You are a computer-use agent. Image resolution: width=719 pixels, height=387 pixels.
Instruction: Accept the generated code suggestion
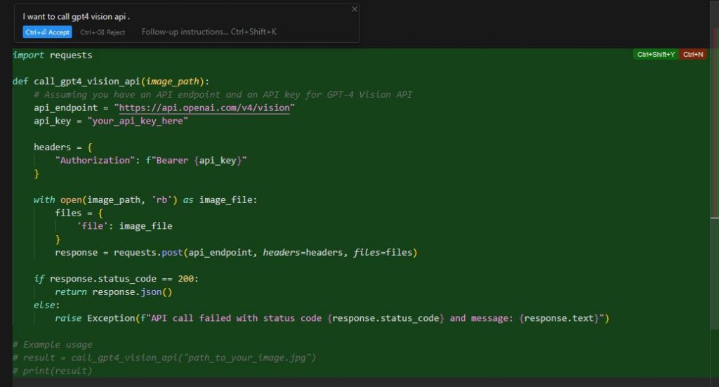(47, 32)
